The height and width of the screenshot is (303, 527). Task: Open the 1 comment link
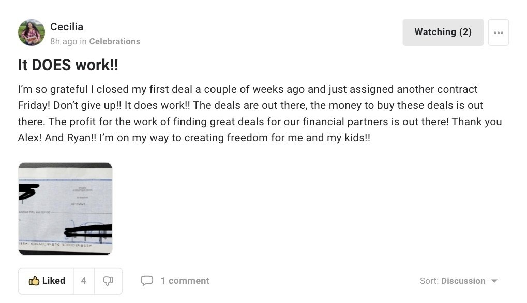185,280
